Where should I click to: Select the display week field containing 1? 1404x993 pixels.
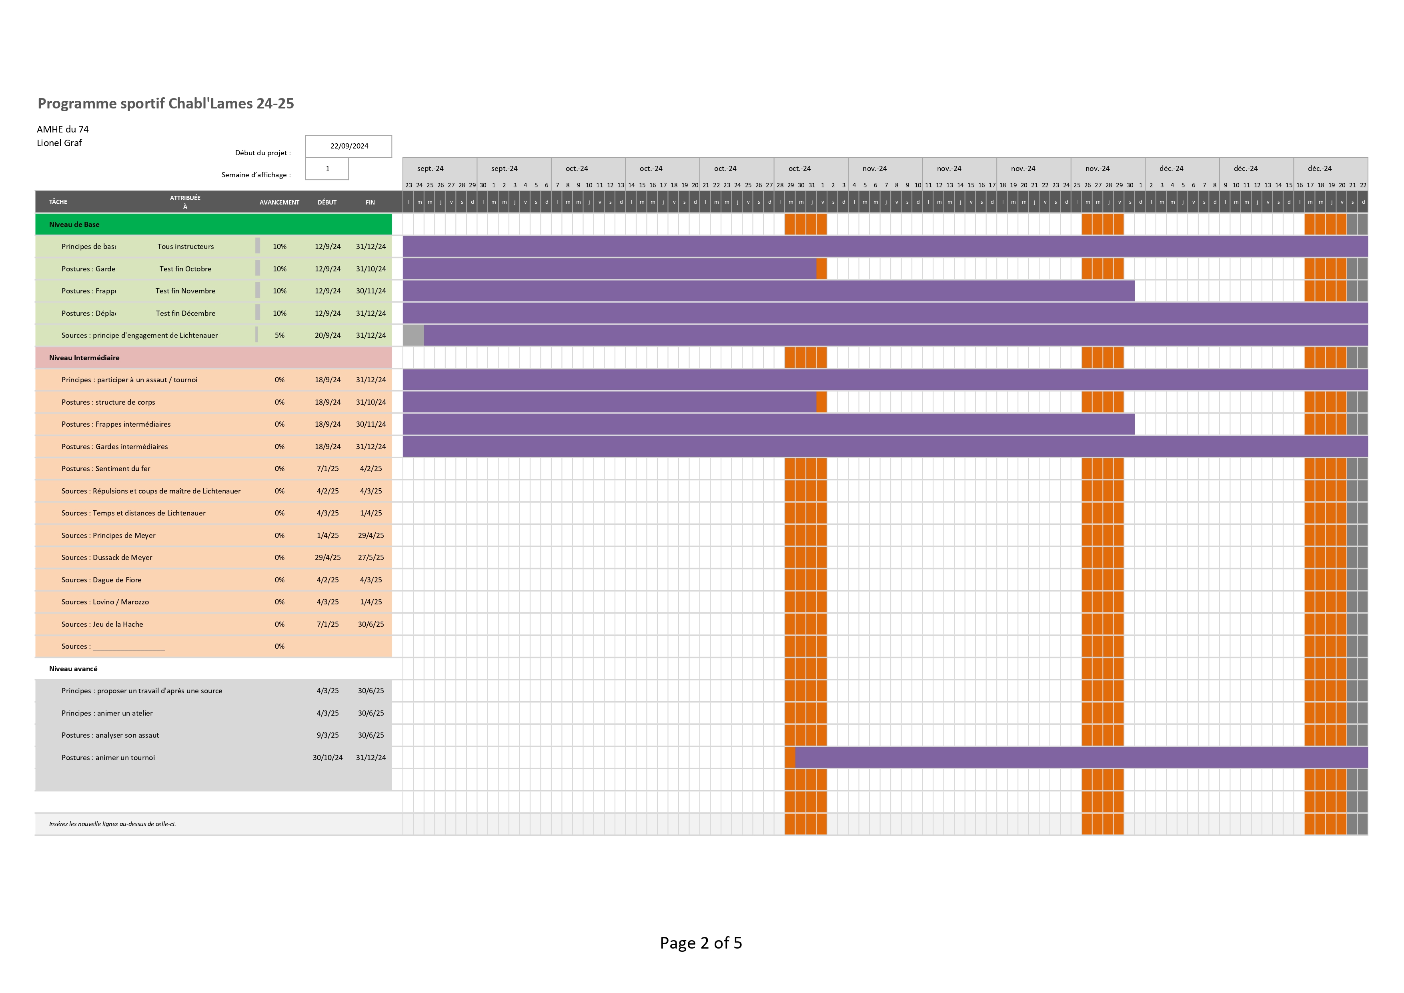(x=327, y=169)
